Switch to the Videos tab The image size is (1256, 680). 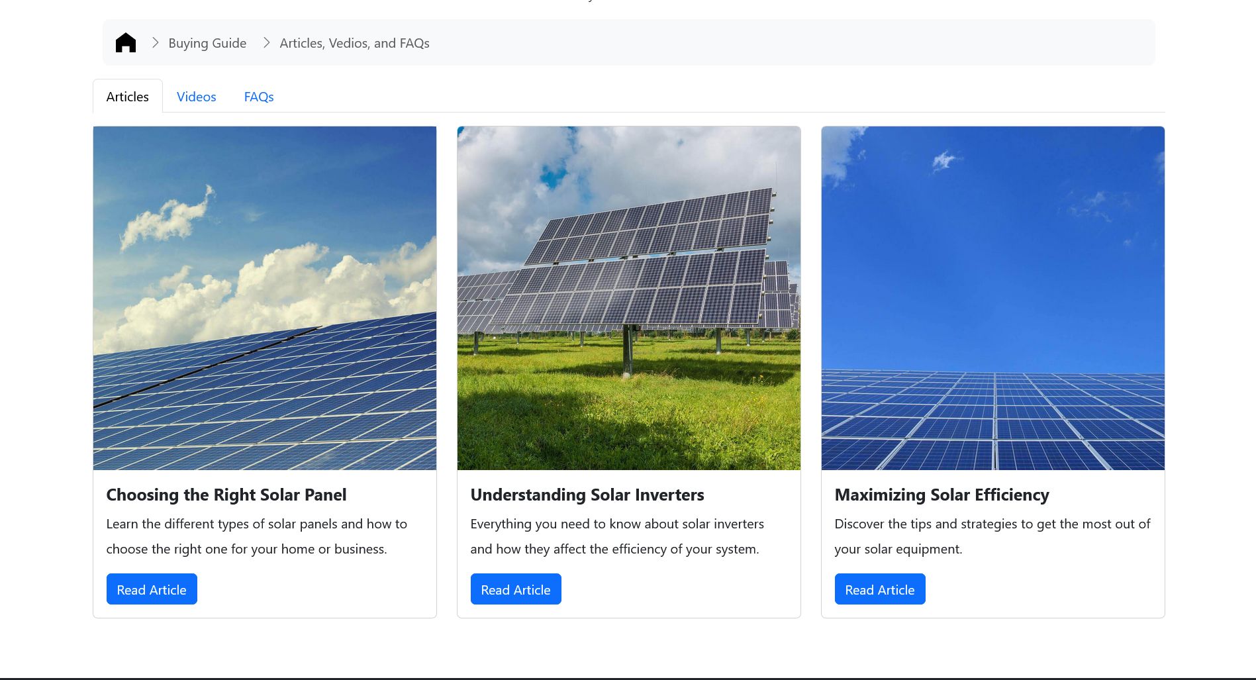(x=196, y=97)
